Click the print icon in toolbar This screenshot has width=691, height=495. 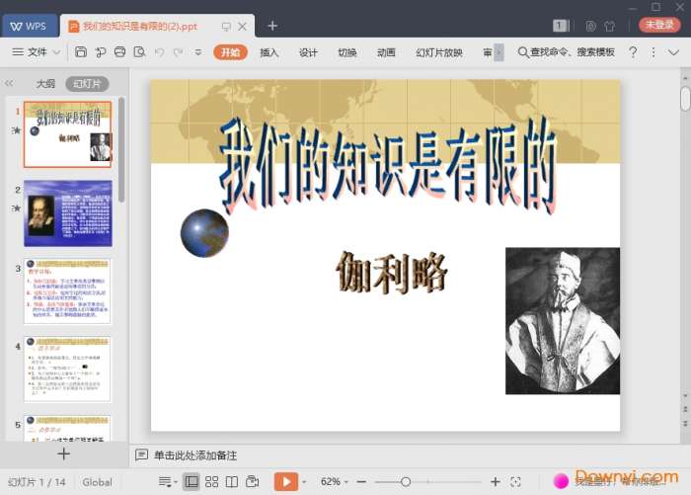coord(119,52)
